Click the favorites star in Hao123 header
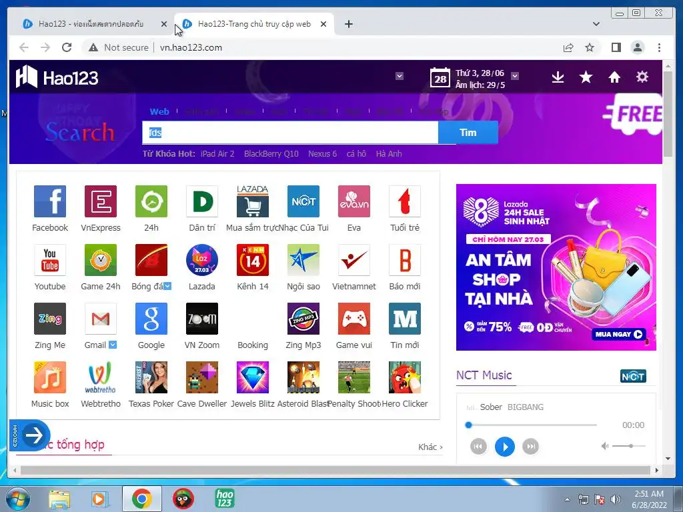 (x=586, y=77)
